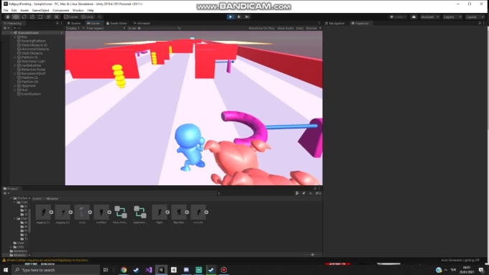Open the Chrome icon on taskbar

[124, 270]
